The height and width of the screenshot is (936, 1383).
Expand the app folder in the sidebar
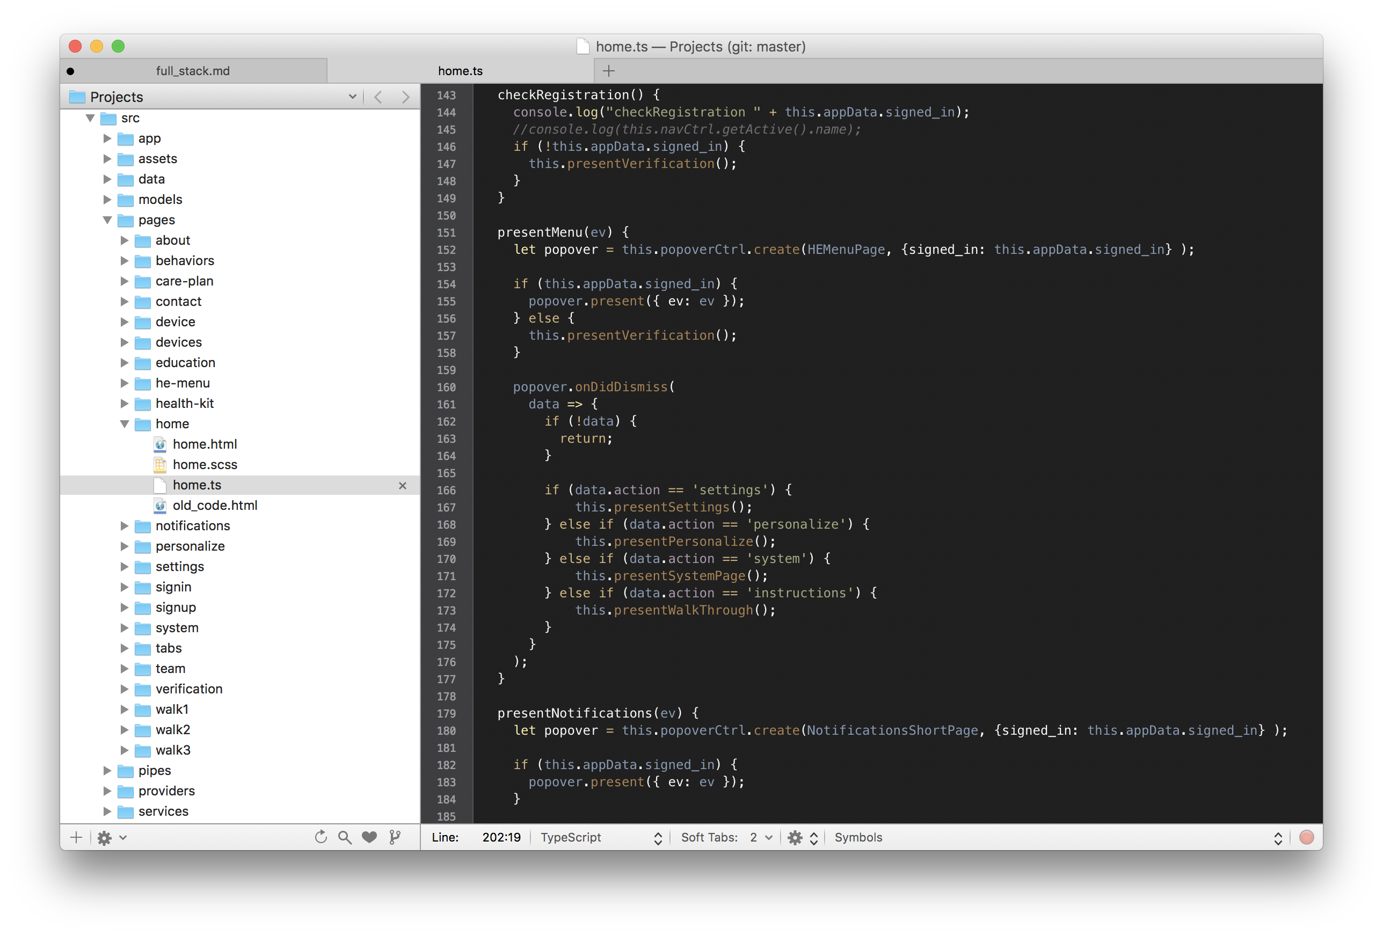[x=108, y=138]
